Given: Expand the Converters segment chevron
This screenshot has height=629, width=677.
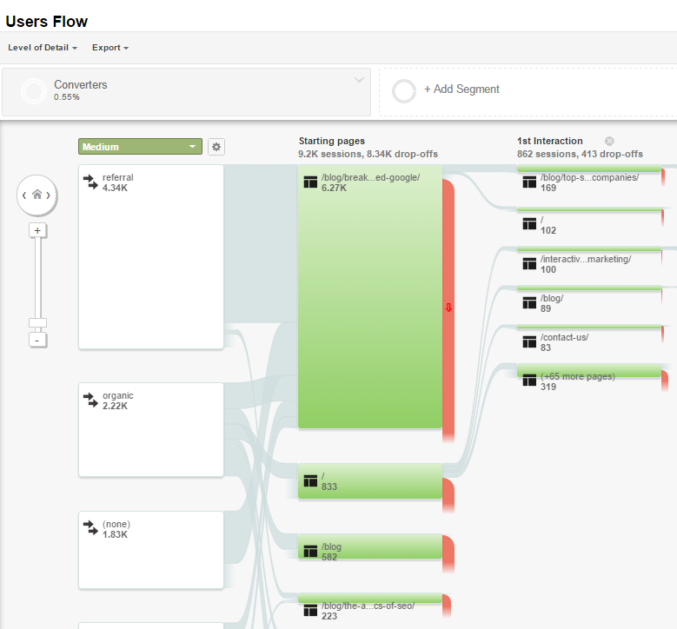Looking at the screenshot, I should (359, 81).
